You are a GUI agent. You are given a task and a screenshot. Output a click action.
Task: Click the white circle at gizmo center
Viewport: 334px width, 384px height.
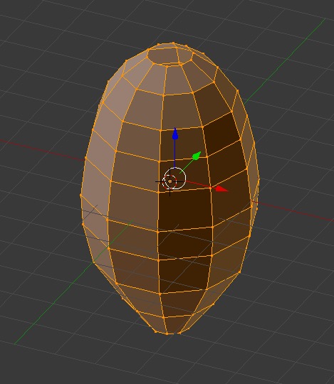coord(175,178)
